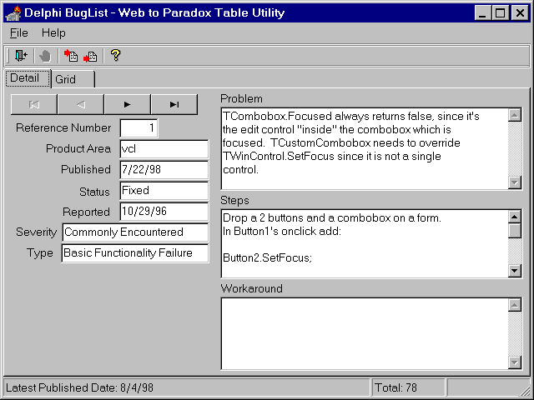534x400 pixels.
Task: Click the Severity field
Action: pos(134,232)
